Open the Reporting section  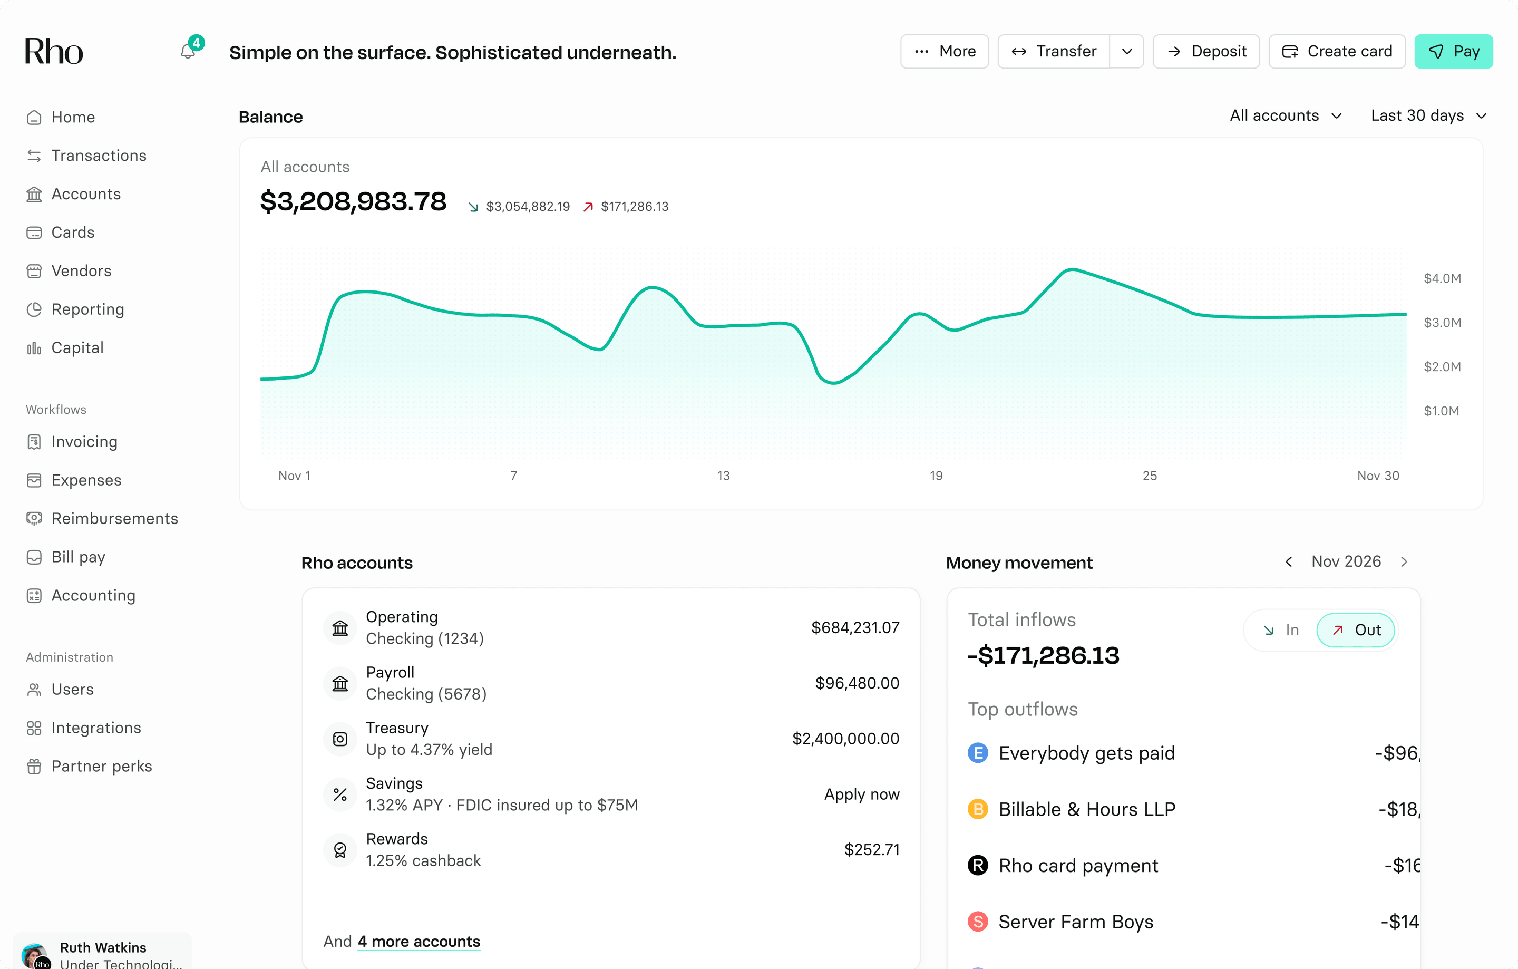pos(75,309)
